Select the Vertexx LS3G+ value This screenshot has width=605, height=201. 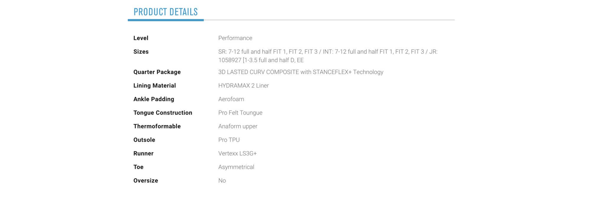click(238, 153)
